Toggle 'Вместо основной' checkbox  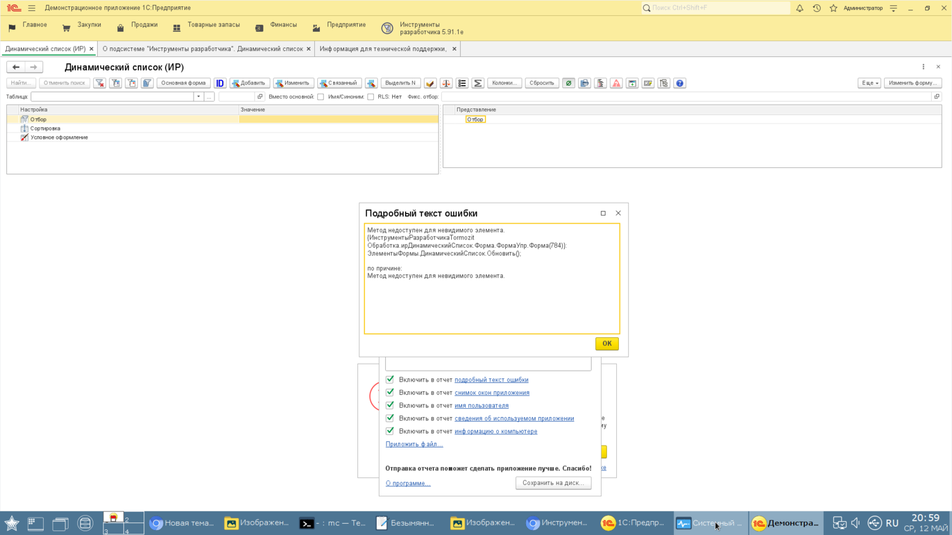point(321,97)
